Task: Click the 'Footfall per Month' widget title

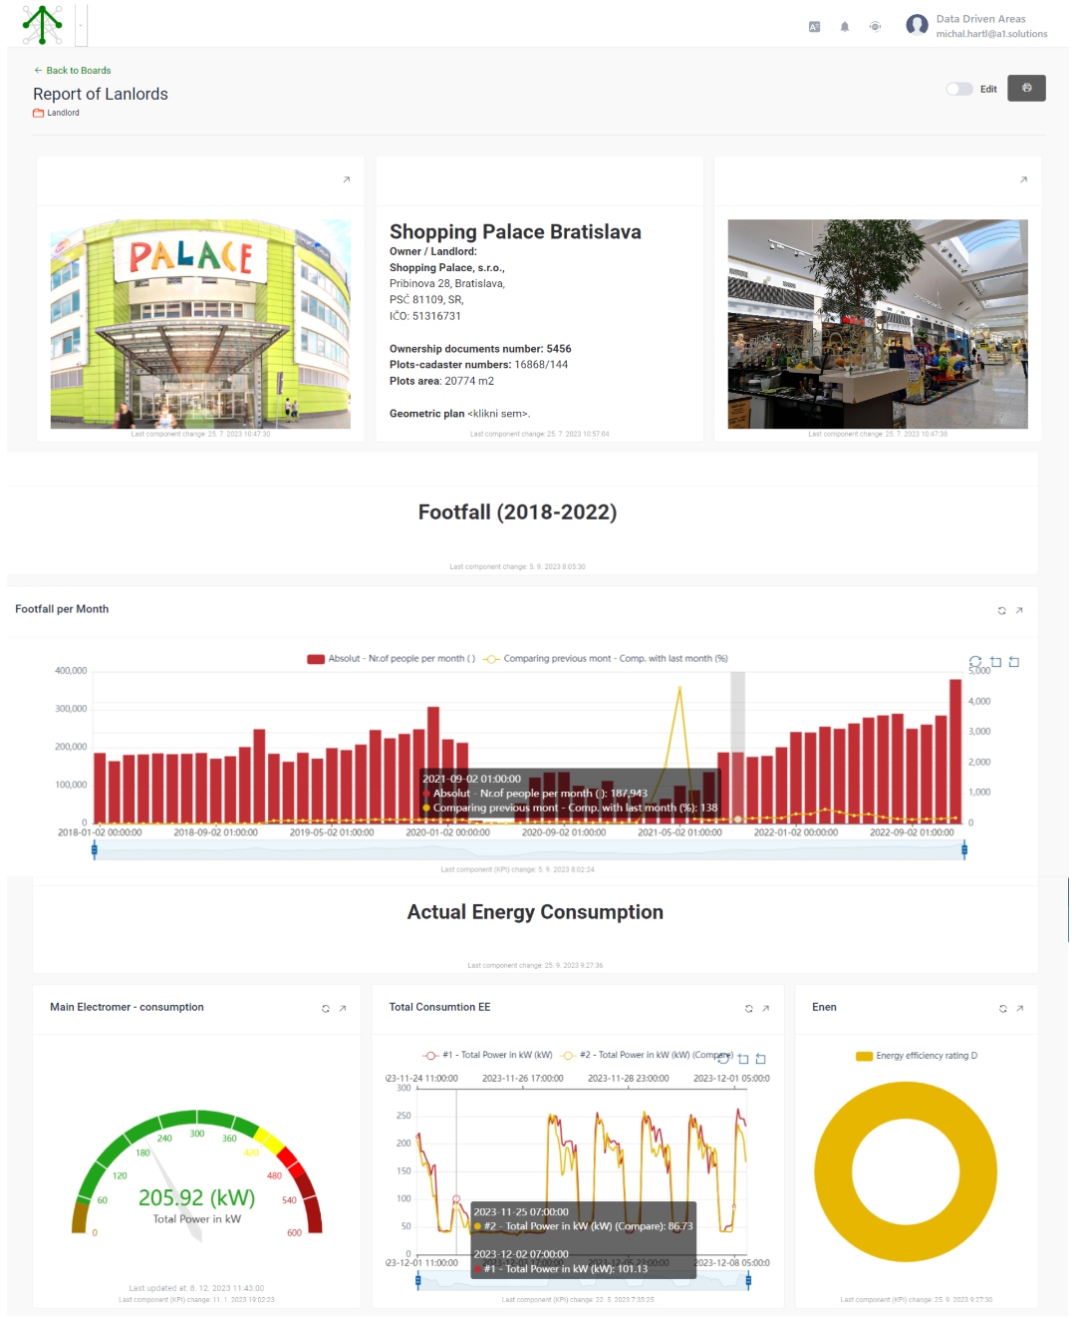Action: tap(62, 609)
